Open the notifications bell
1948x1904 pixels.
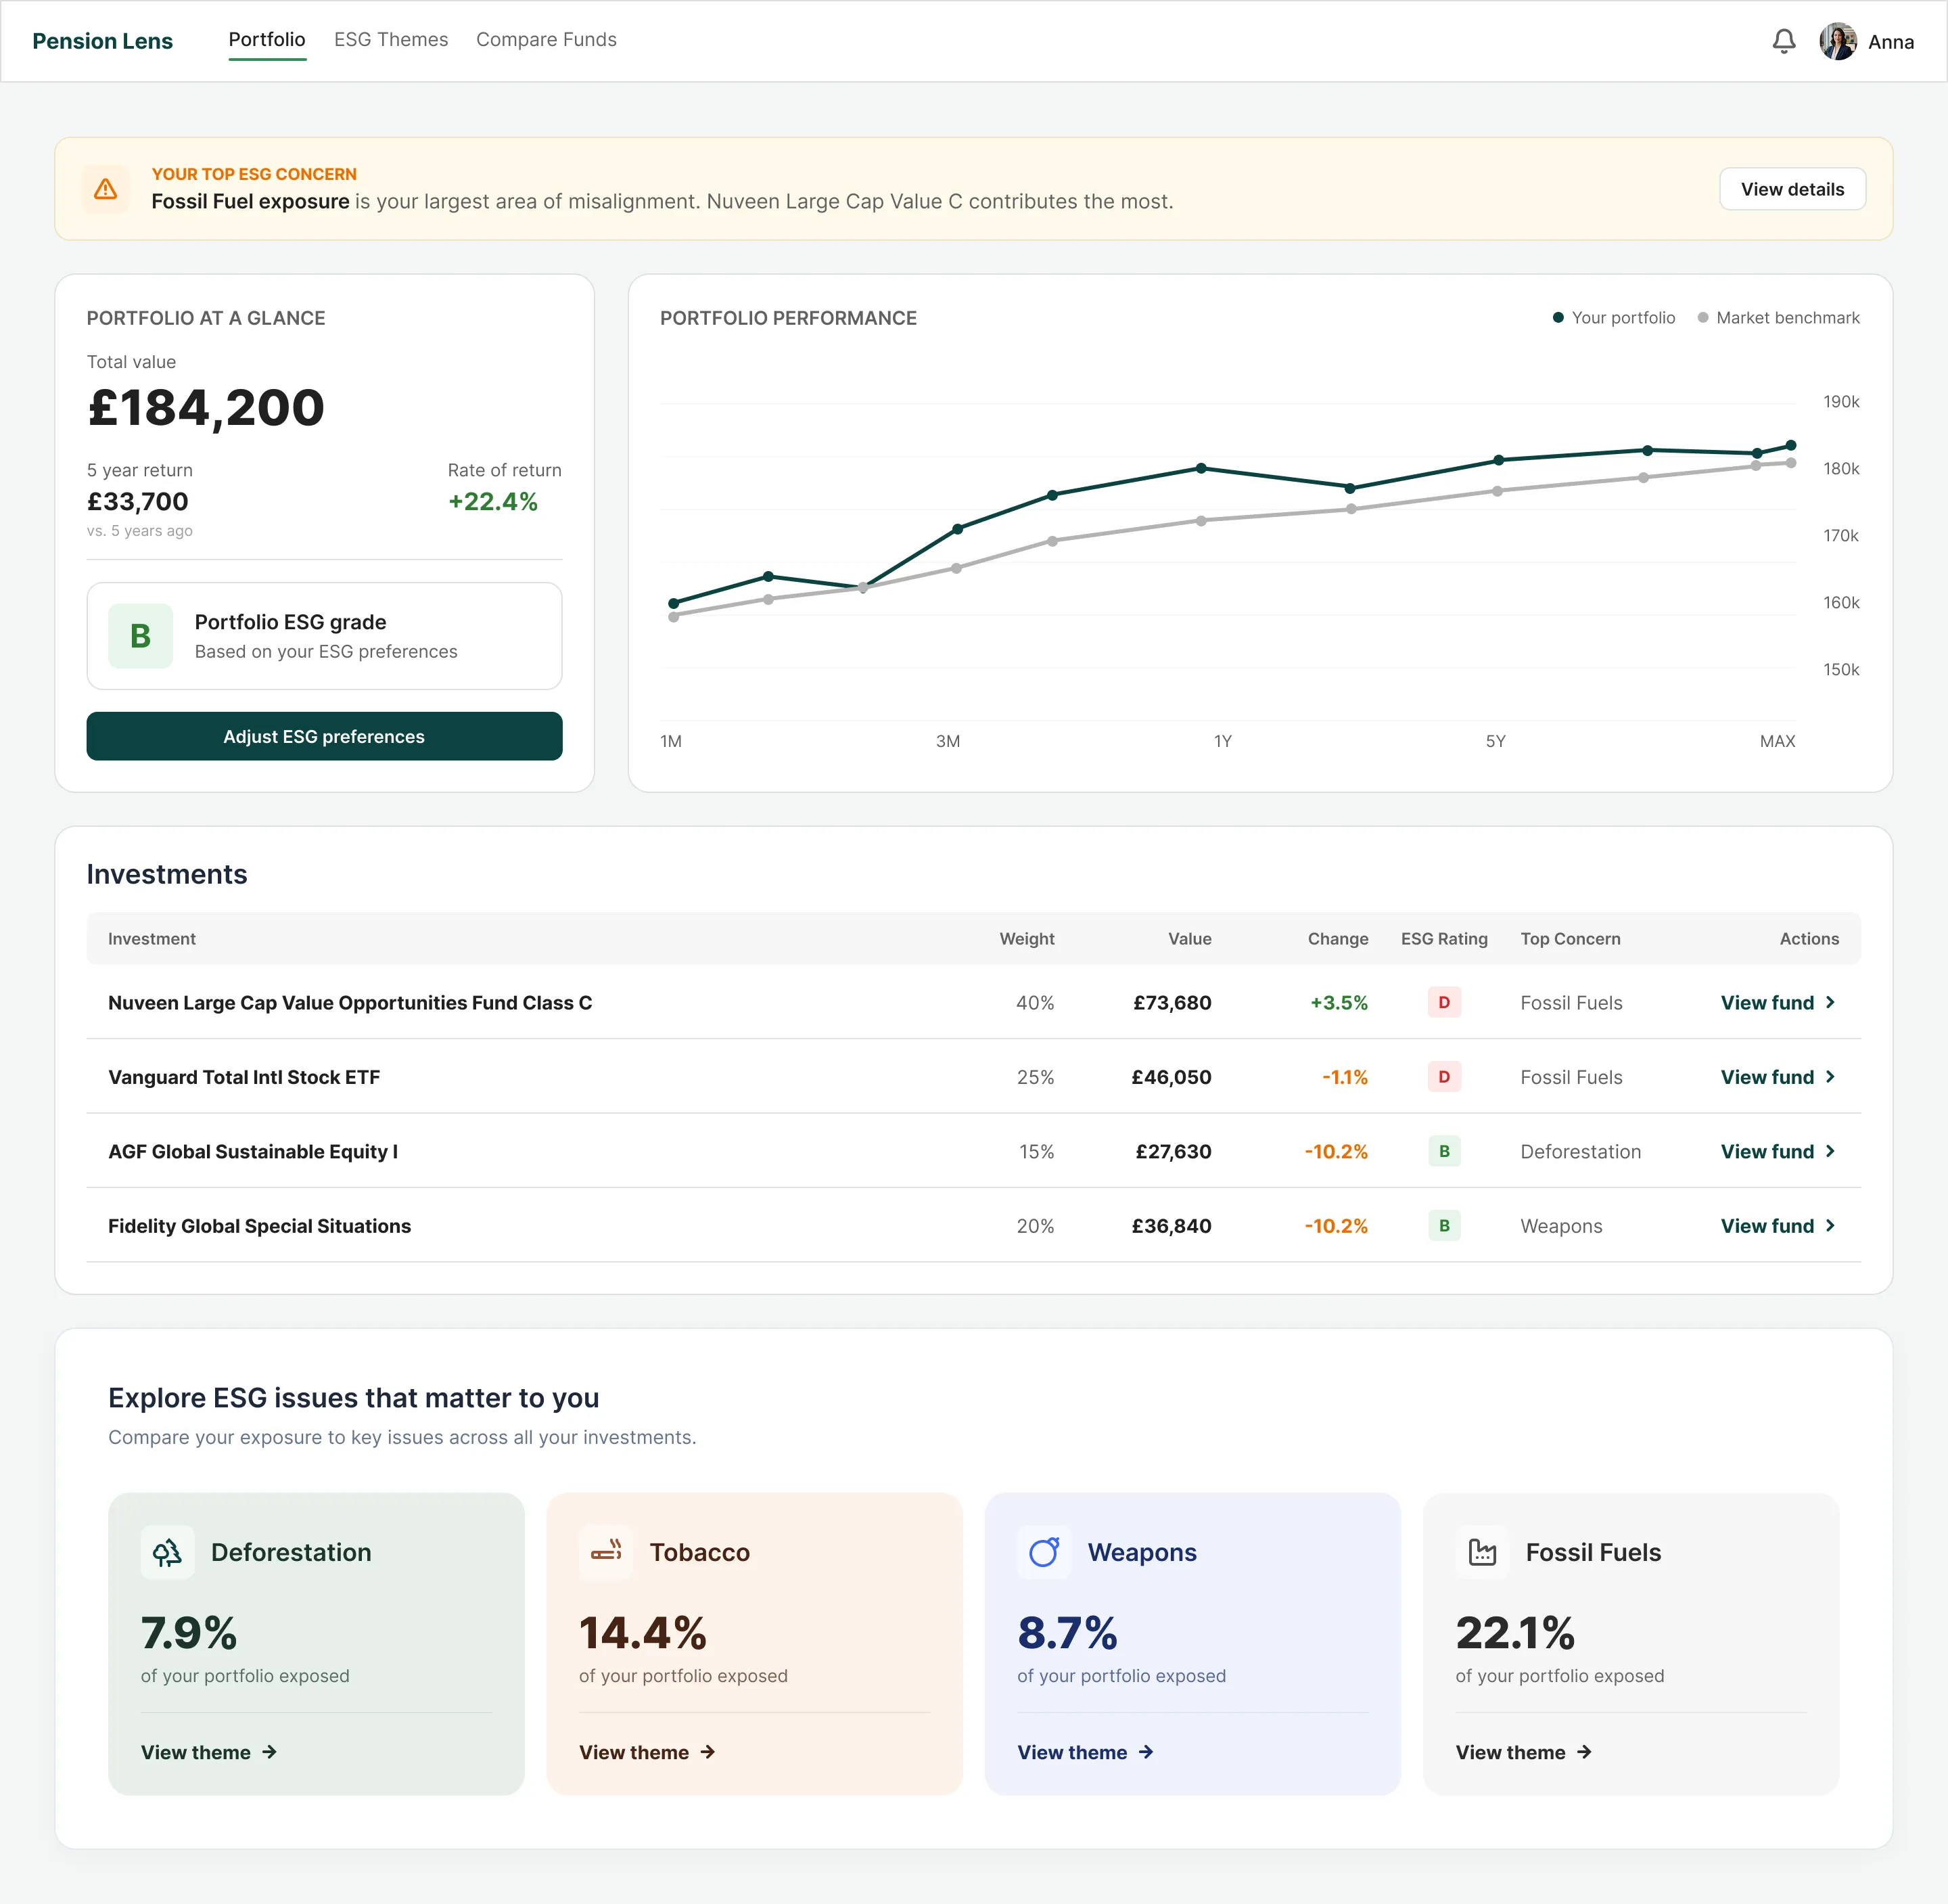point(1783,41)
